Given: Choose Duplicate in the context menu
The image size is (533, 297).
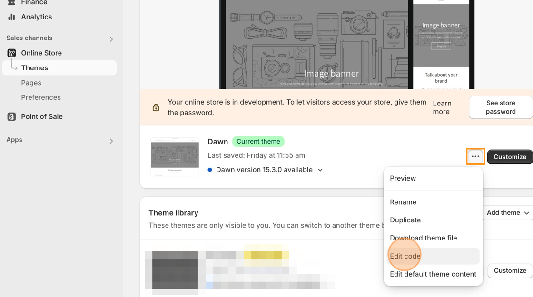Looking at the screenshot, I should point(405,220).
